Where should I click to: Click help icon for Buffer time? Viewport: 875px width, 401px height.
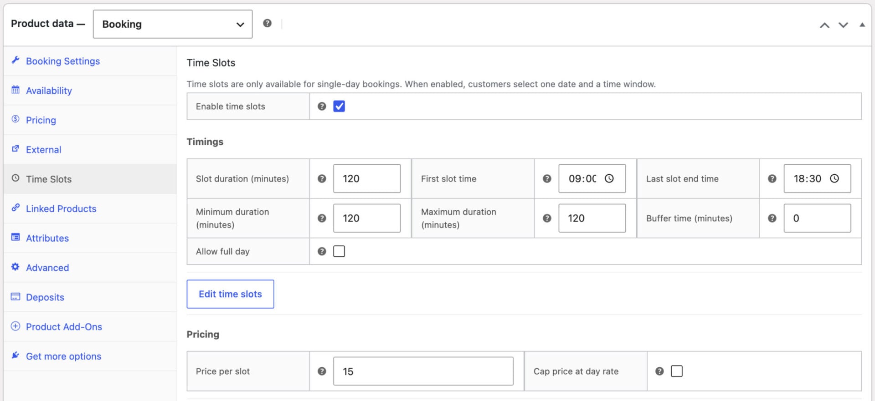772,218
